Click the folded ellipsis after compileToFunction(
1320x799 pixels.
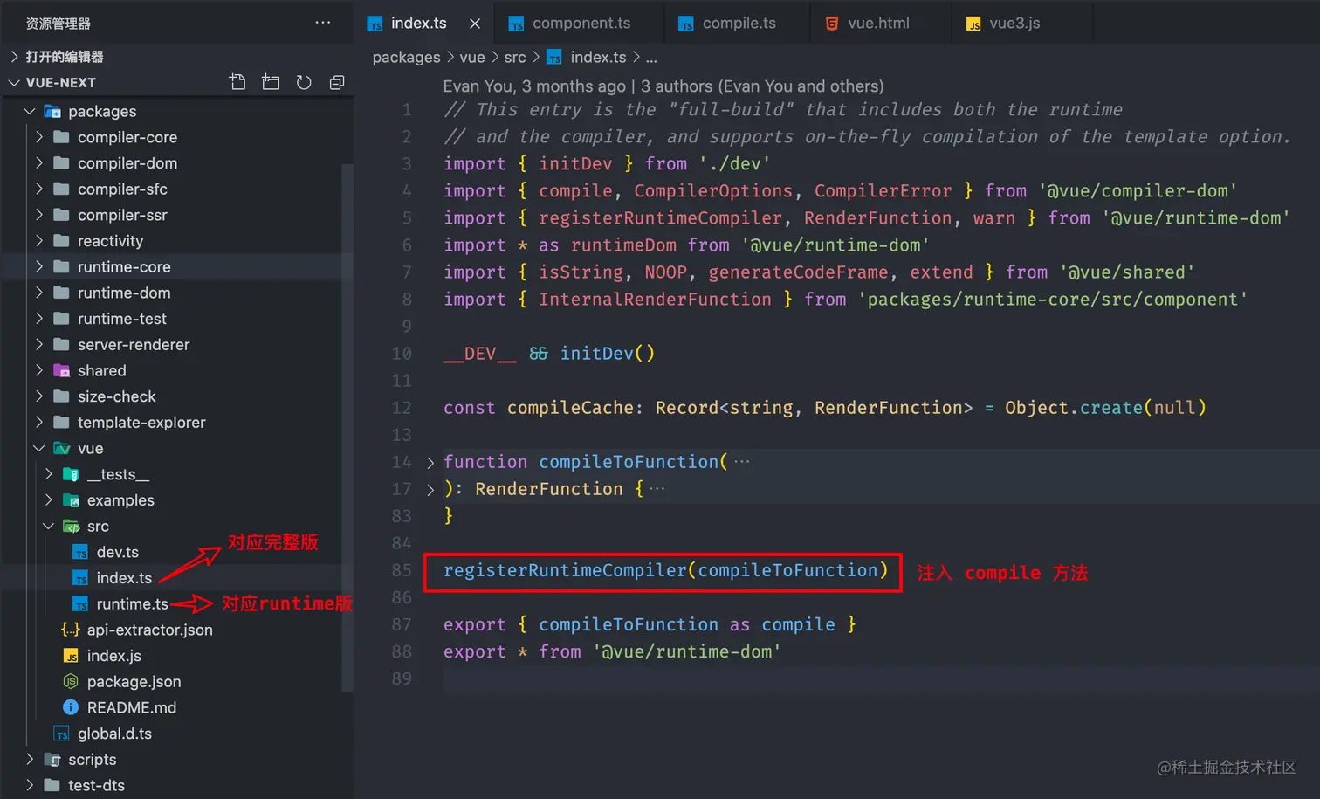741,462
